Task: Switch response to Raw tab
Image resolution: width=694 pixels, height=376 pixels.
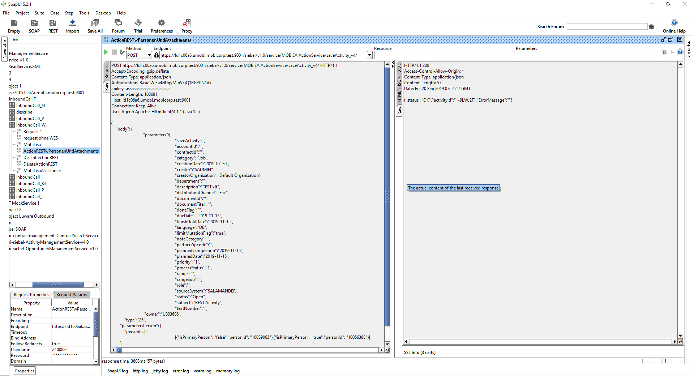Action: 399,110
